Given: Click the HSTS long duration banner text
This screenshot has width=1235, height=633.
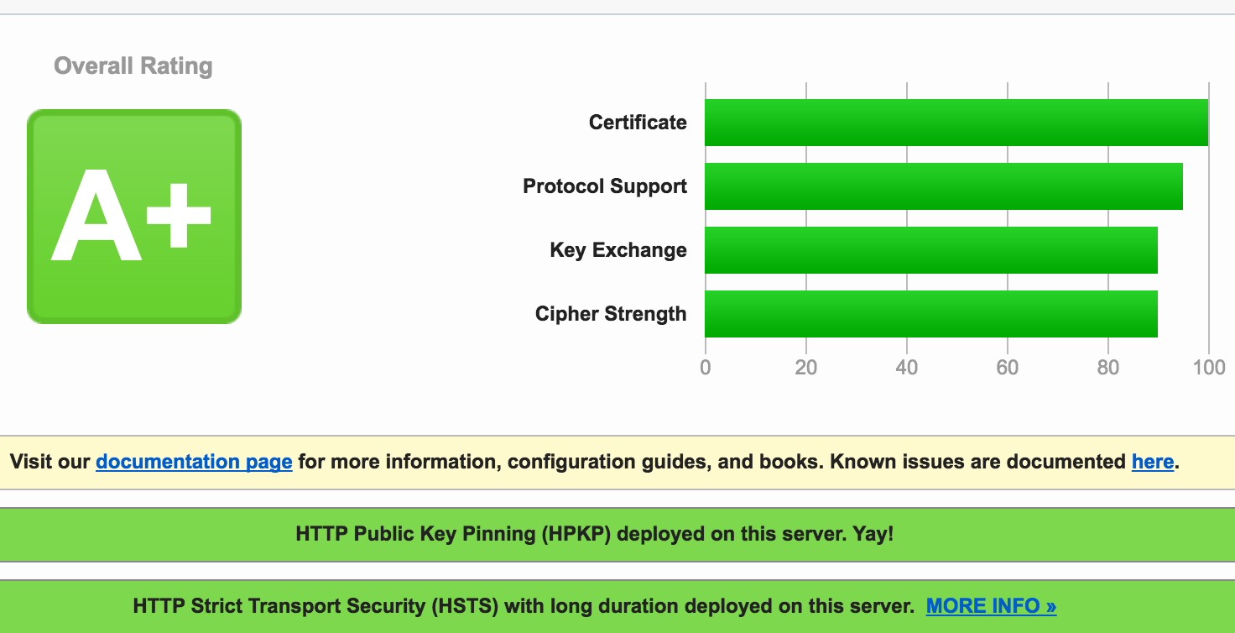Looking at the screenshot, I should [x=523, y=606].
